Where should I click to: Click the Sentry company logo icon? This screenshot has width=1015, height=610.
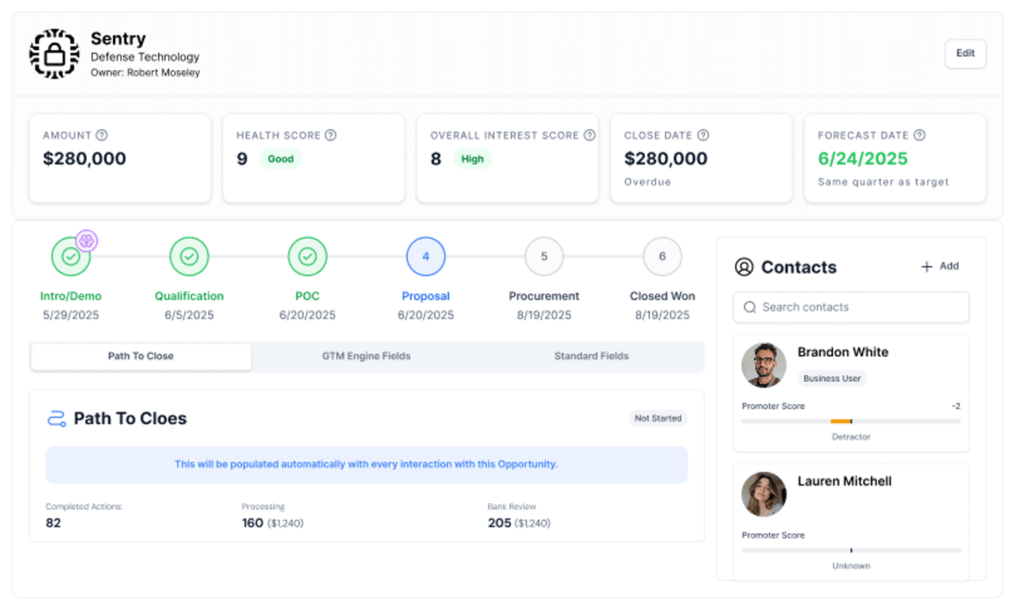click(x=54, y=54)
